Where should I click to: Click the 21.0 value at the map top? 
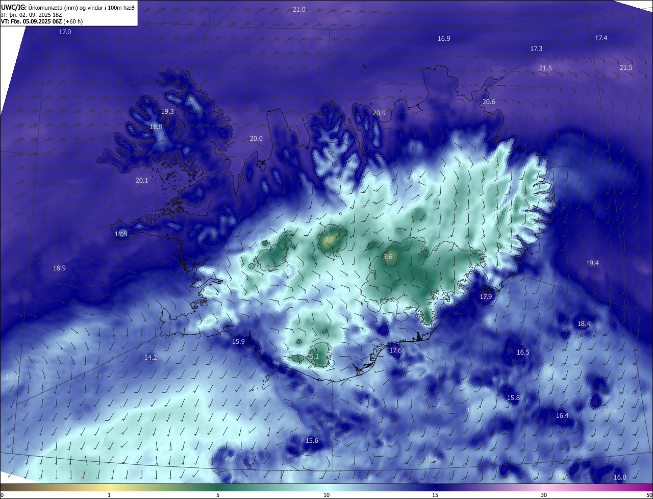pyautogui.click(x=299, y=10)
